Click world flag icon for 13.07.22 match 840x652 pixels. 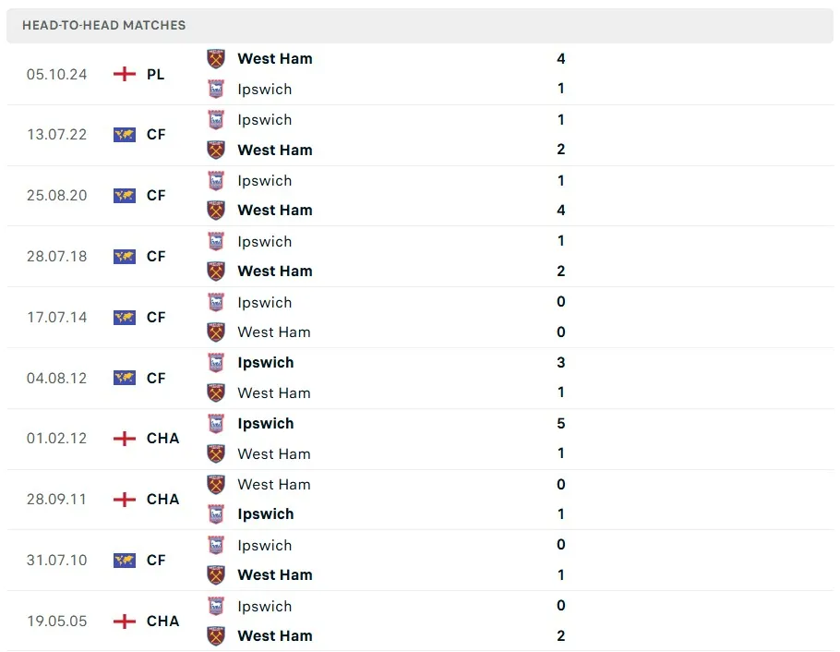coord(125,135)
